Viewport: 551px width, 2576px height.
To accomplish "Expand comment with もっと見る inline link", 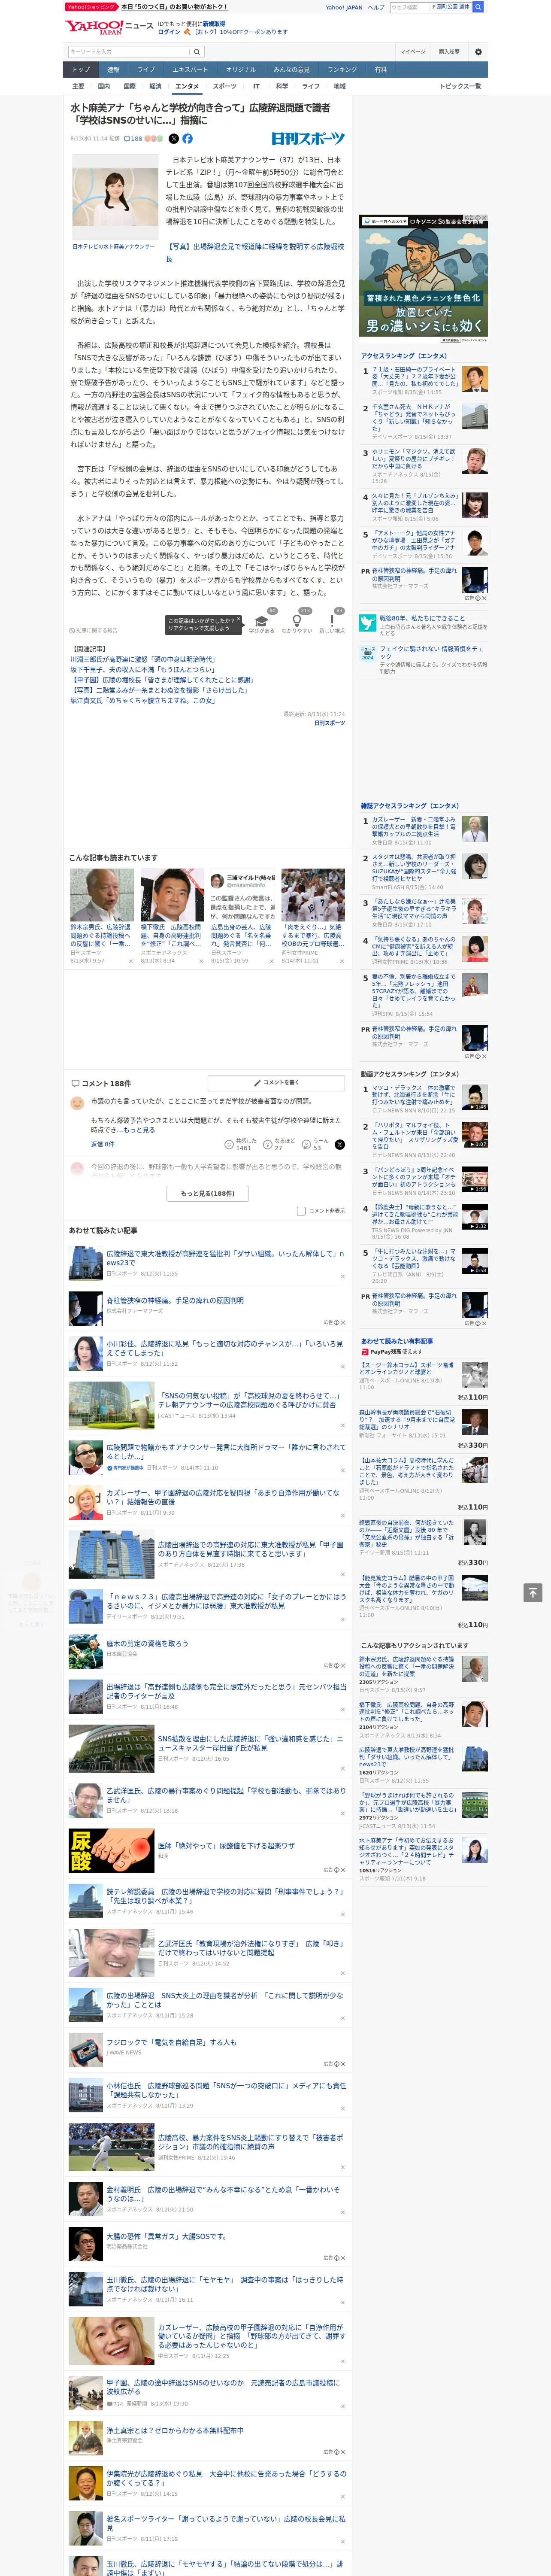I will click(x=139, y=1130).
